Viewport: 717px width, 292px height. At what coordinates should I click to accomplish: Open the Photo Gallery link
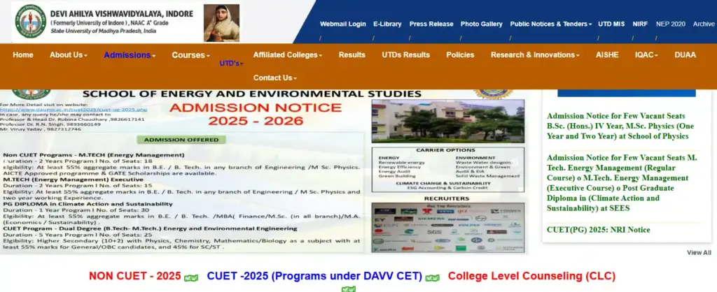(481, 24)
